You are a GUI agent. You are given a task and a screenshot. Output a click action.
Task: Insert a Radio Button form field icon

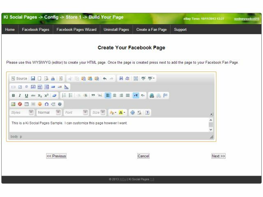[26, 87]
